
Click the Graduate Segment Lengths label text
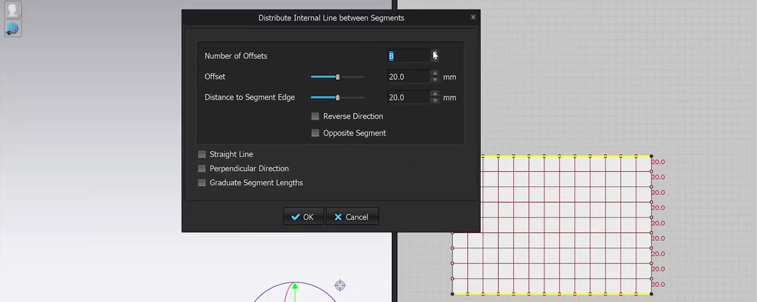[x=257, y=183]
